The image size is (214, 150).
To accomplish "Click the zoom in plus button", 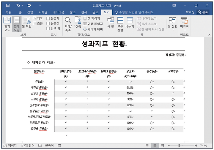I will coord(196,146).
